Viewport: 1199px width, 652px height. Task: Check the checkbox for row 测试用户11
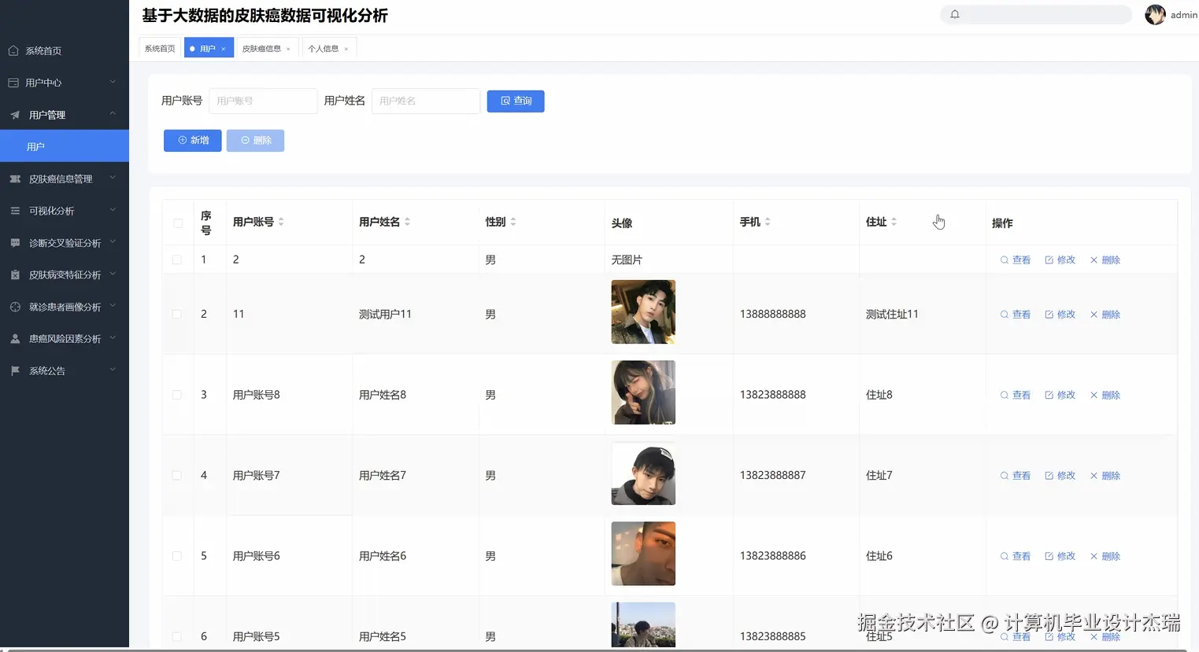(x=178, y=312)
